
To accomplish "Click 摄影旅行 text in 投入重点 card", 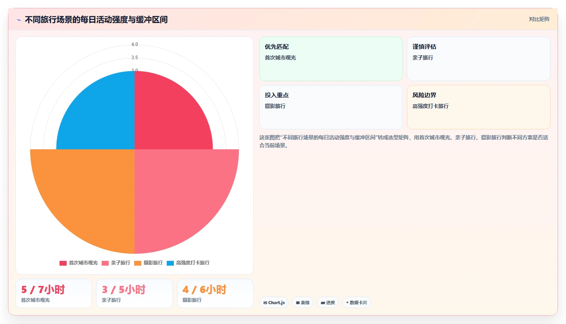I will (275, 106).
